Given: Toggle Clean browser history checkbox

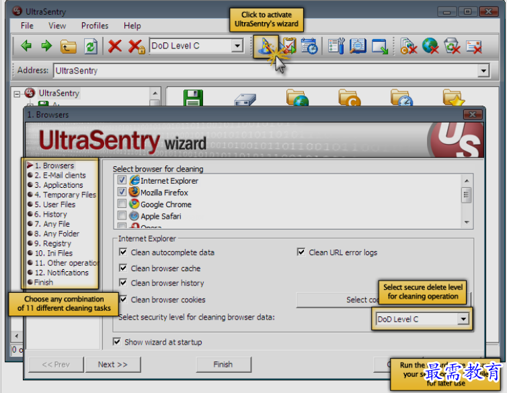Looking at the screenshot, I should click(123, 283).
